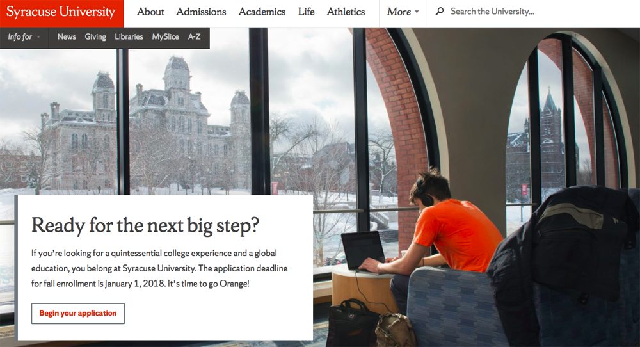The height and width of the screenshot is (347, 640).
Task: Click Begin your application button
Action: 78,314
